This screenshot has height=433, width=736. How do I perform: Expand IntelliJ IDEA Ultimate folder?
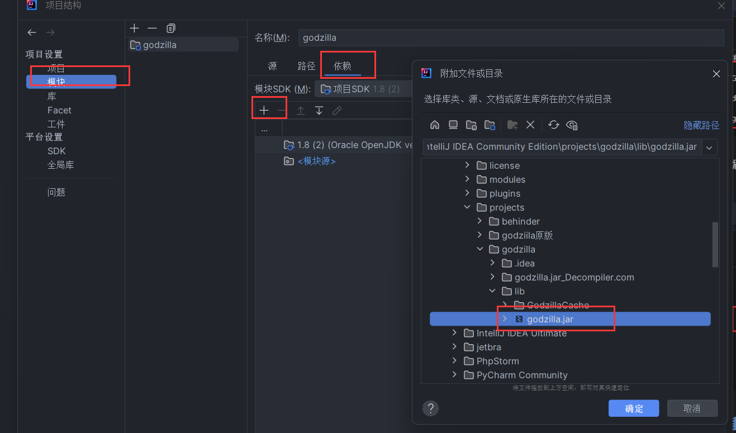click(x=455, y=333)
